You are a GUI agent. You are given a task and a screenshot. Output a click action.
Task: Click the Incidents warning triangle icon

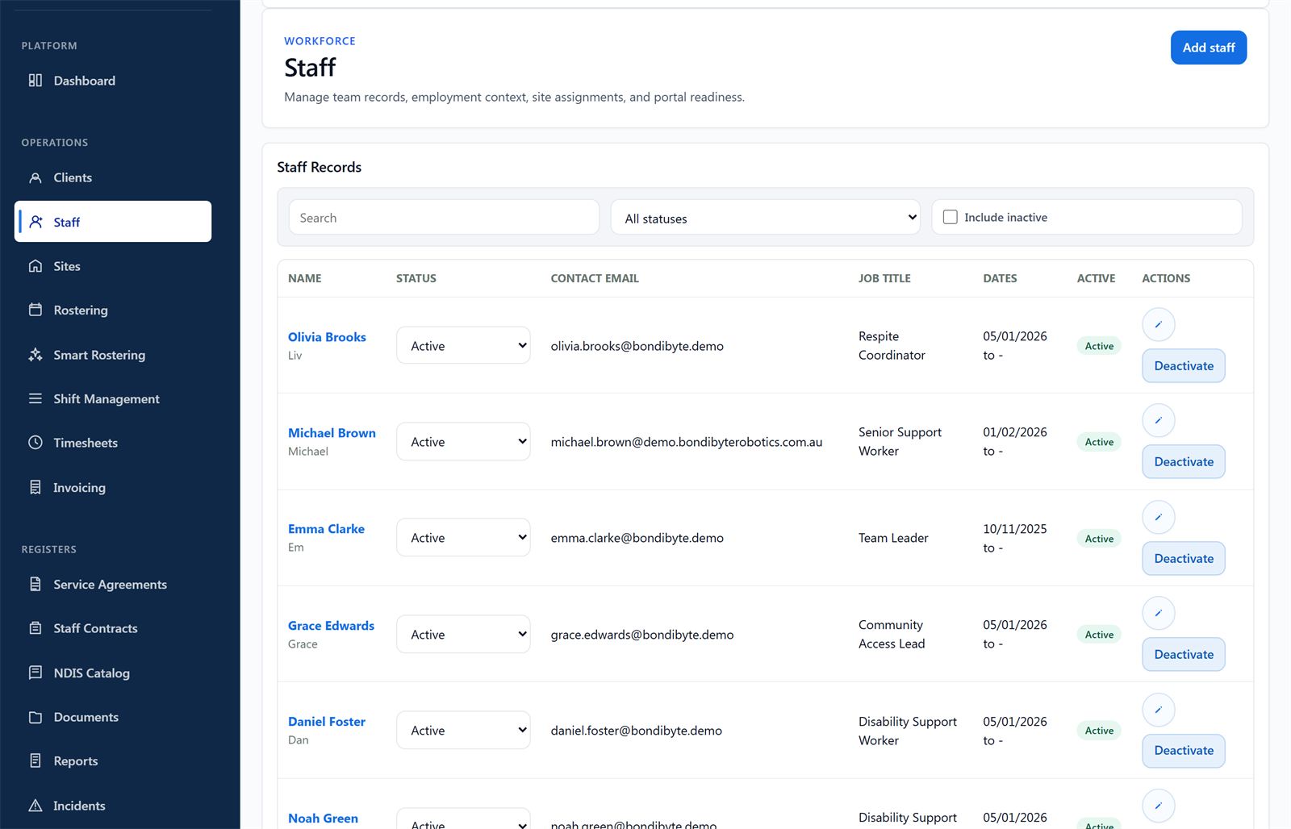pos(36,806)
